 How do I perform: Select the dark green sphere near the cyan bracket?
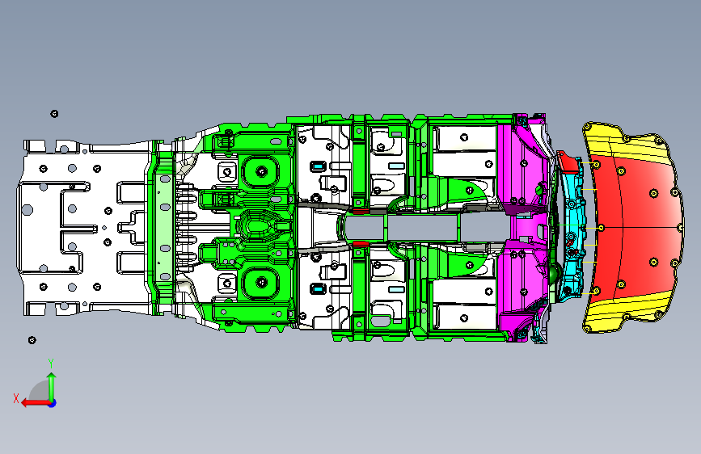[x=555, y=272]
